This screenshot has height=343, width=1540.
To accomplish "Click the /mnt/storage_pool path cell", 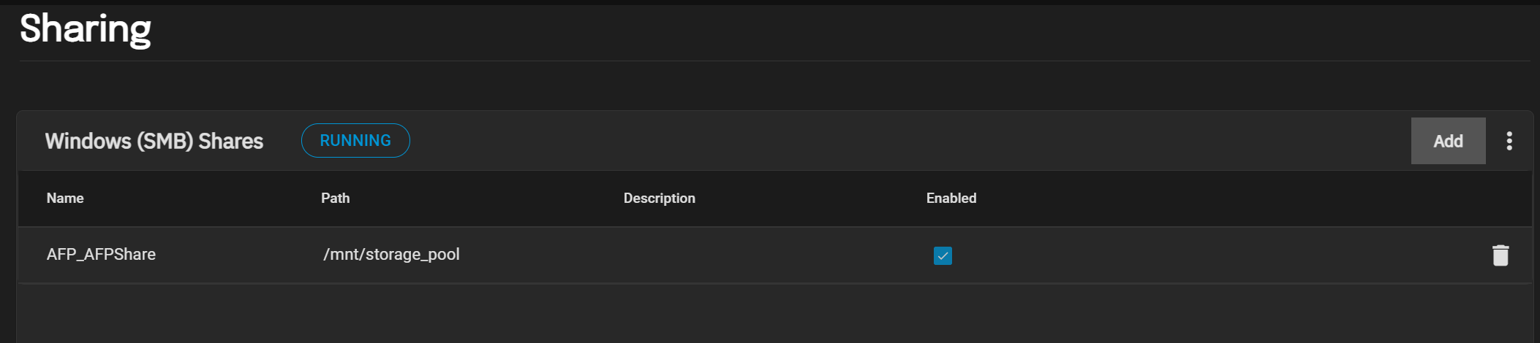I will [391, 255].
